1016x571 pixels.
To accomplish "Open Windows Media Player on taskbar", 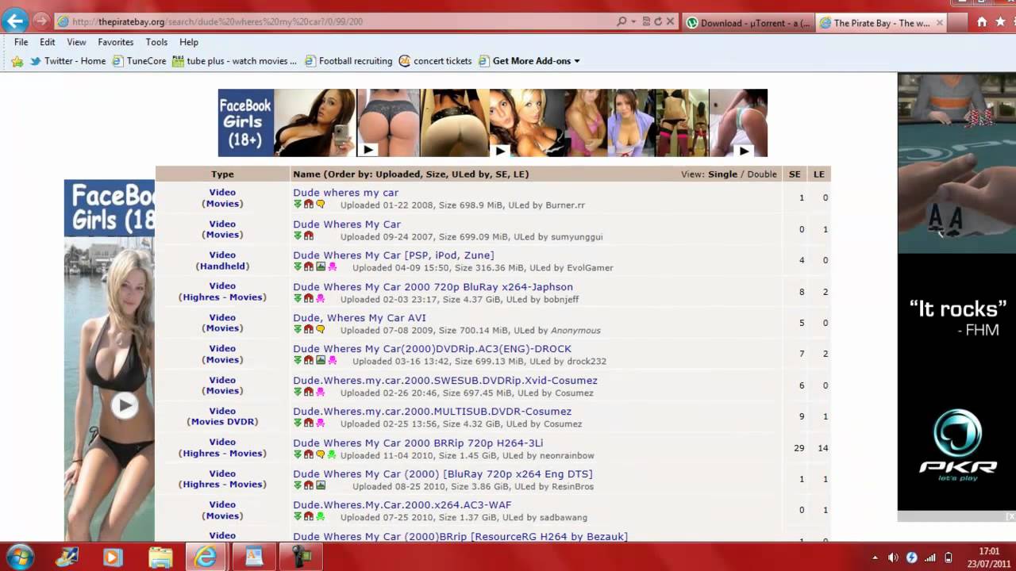I will (x=112, y=557).
